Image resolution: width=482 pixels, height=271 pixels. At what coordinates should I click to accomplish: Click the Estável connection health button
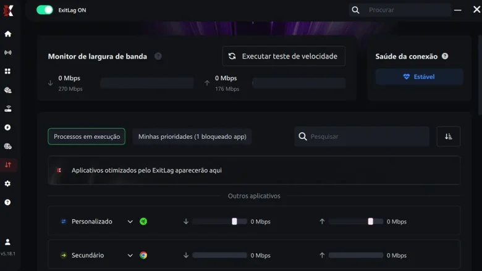coord(419,77)
